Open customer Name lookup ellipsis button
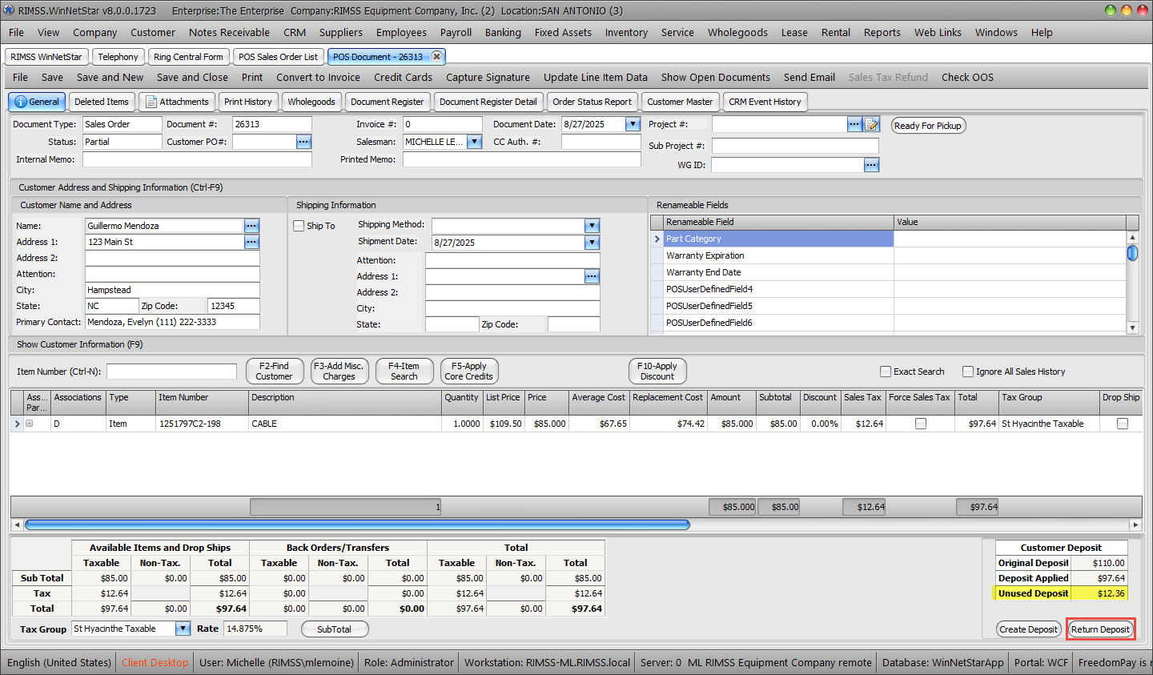 tap(251, 226)
